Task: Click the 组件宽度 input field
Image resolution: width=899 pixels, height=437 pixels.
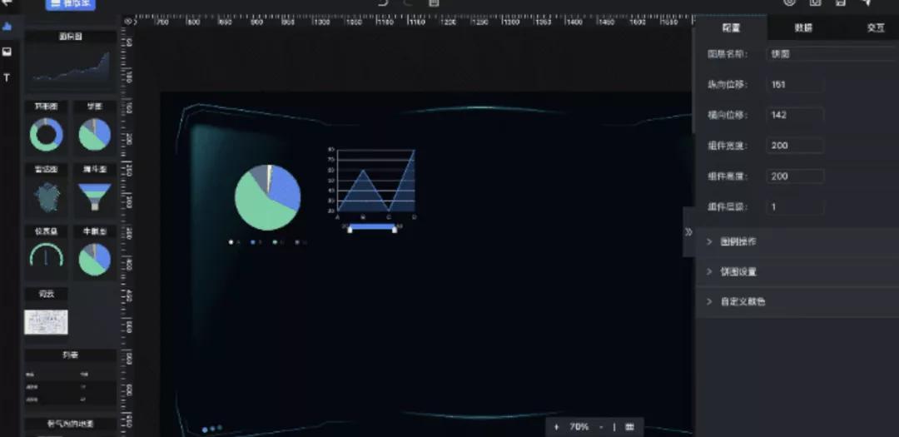Action: (x=795, y=146)
